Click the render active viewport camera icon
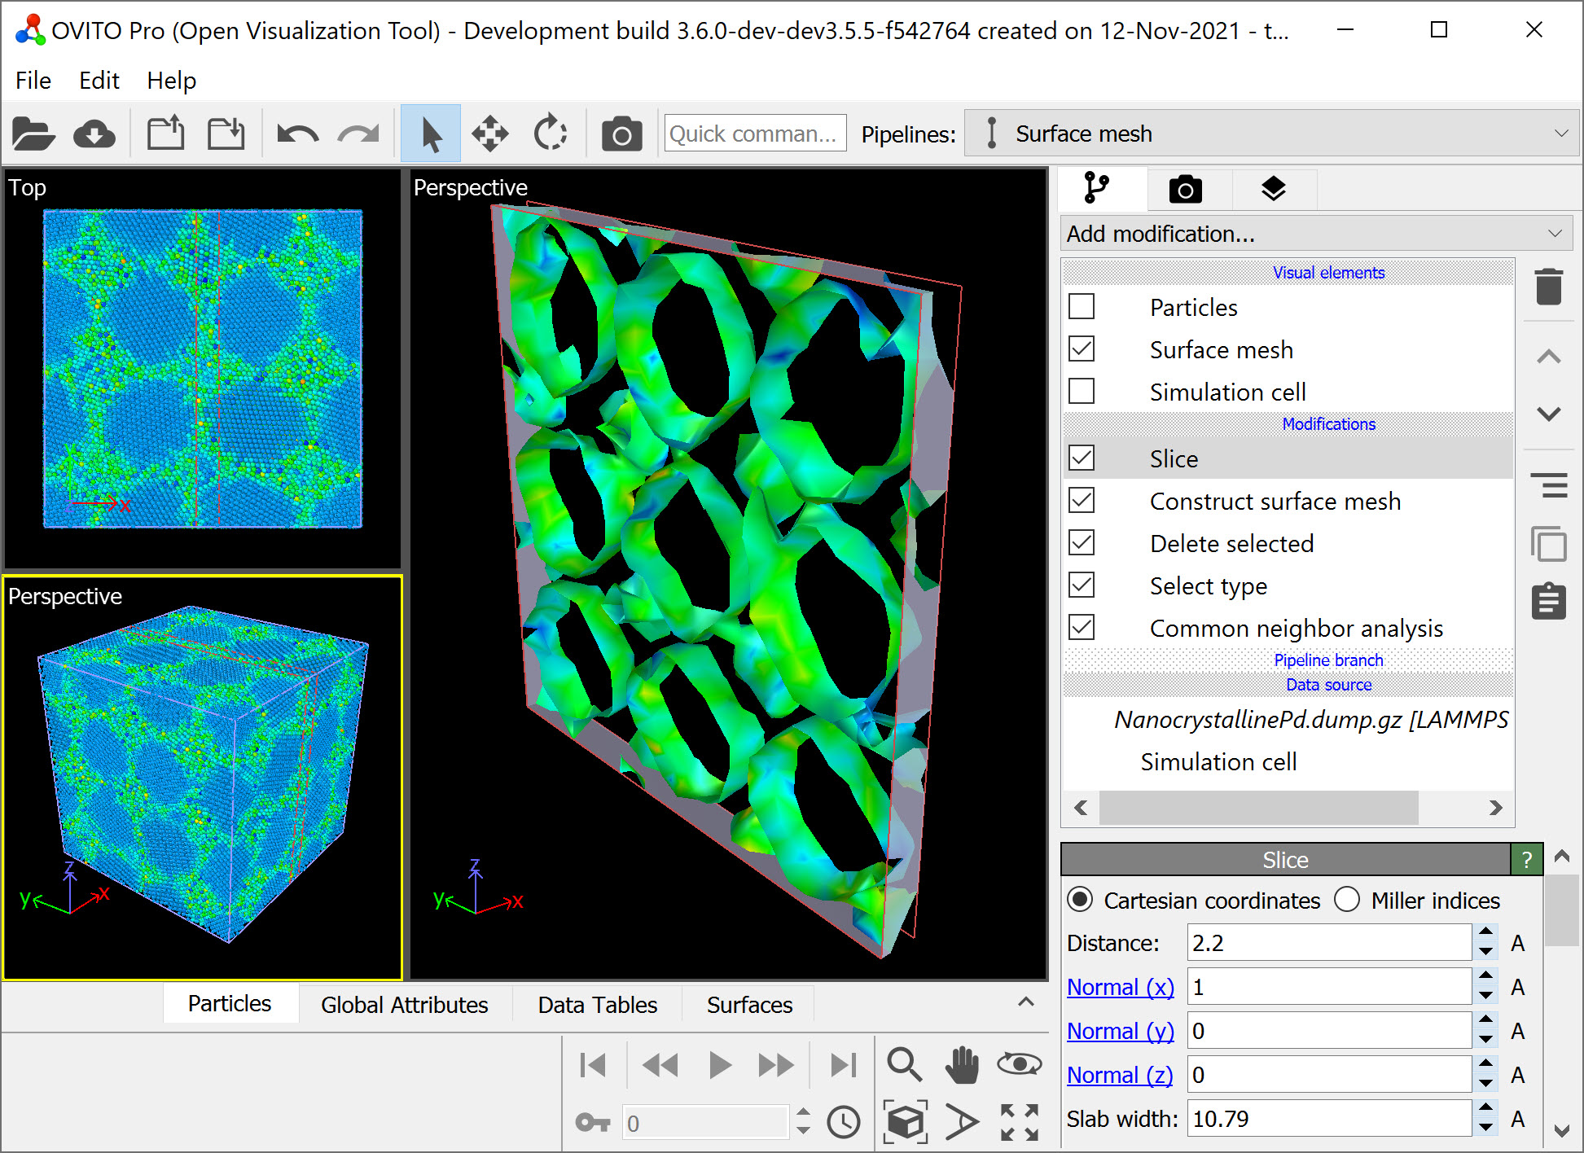 point(621,134)
